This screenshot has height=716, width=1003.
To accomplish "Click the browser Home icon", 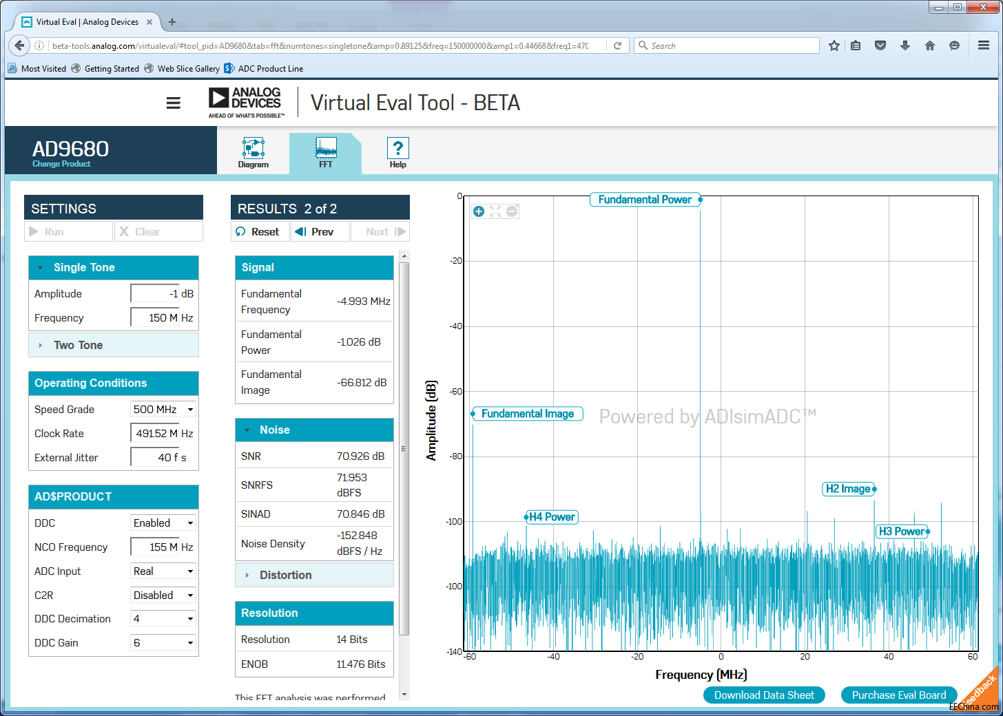I will tap(930, 45).
